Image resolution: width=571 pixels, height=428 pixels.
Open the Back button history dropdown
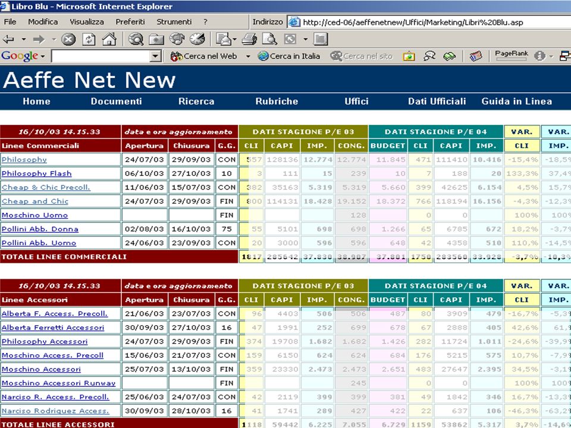(24, 39)
